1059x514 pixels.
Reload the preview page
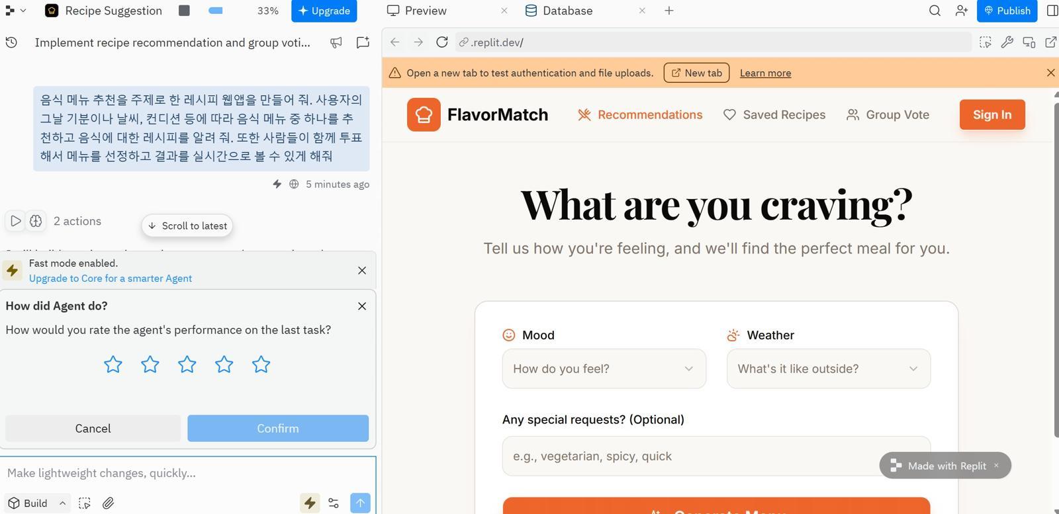pyautogui.click(x=442, y=42)
